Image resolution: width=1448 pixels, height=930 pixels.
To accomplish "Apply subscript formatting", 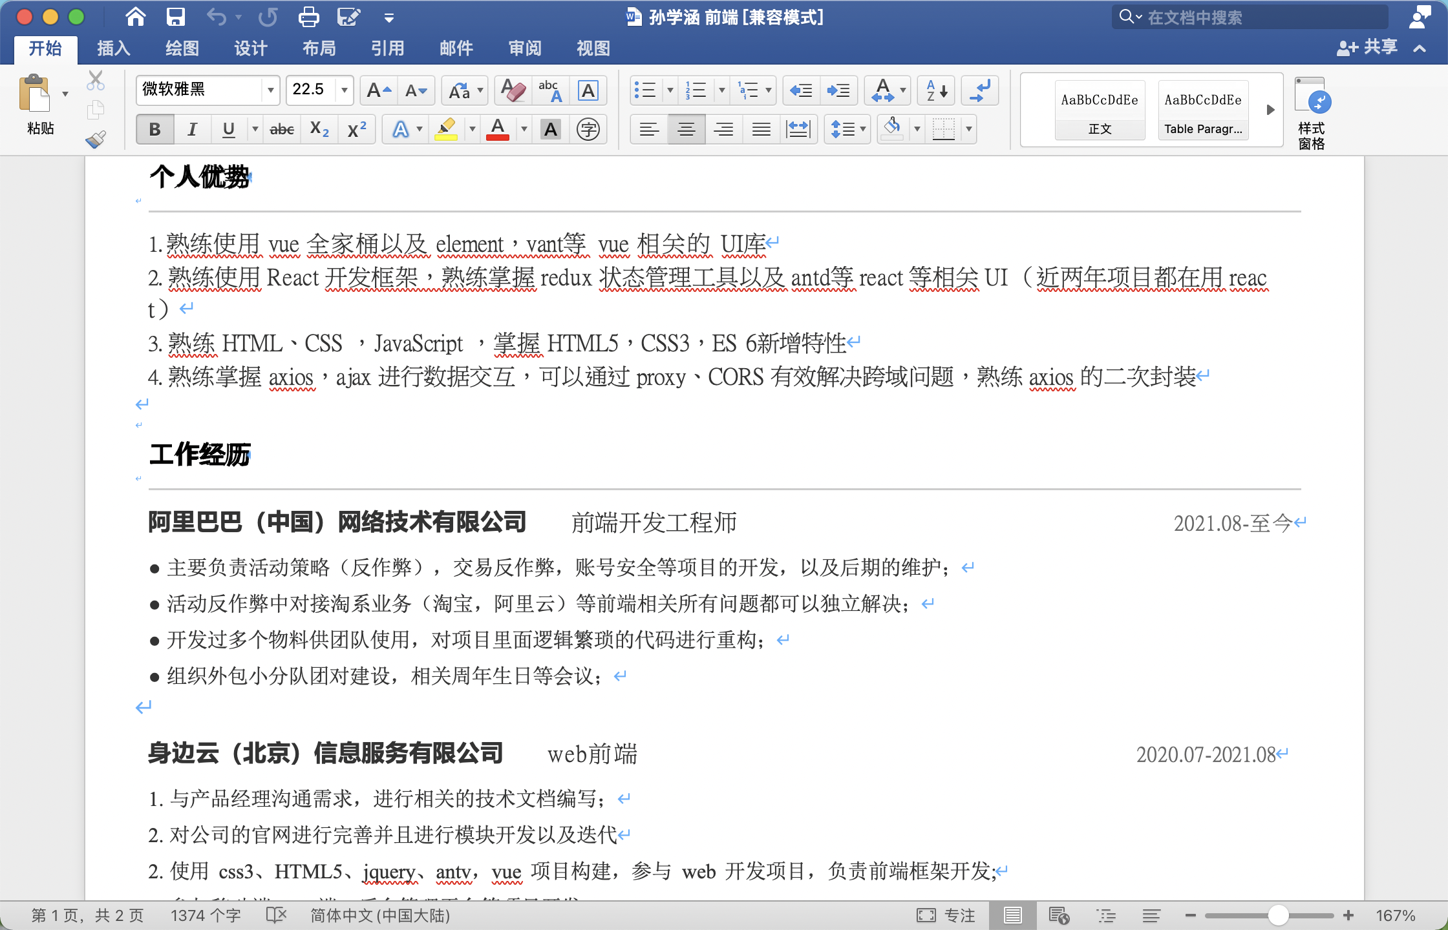I will (x=319, y=129).
